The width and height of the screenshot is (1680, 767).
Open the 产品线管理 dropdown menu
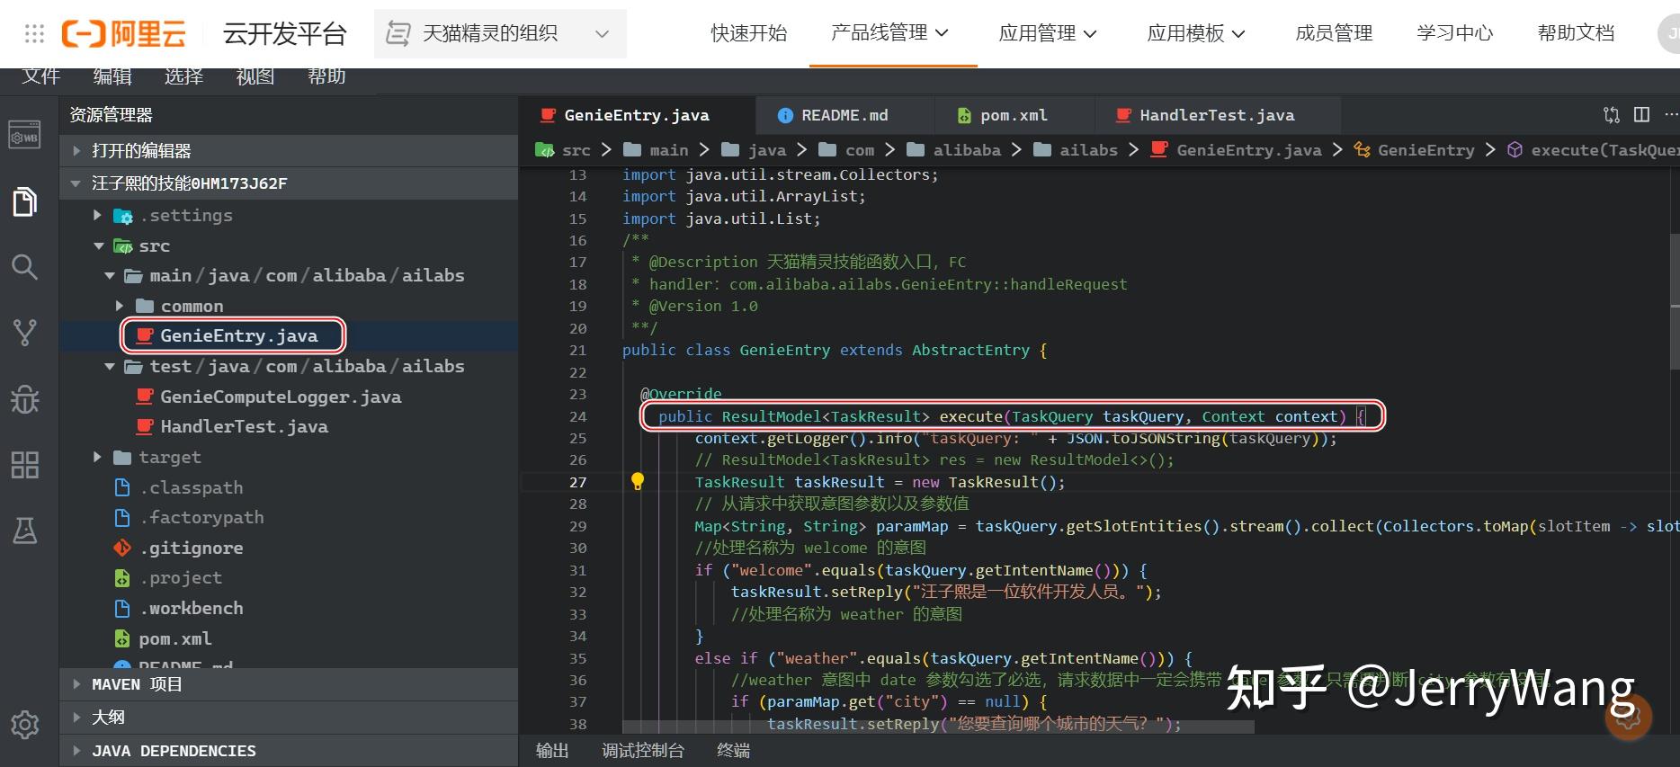coord(890,33)
